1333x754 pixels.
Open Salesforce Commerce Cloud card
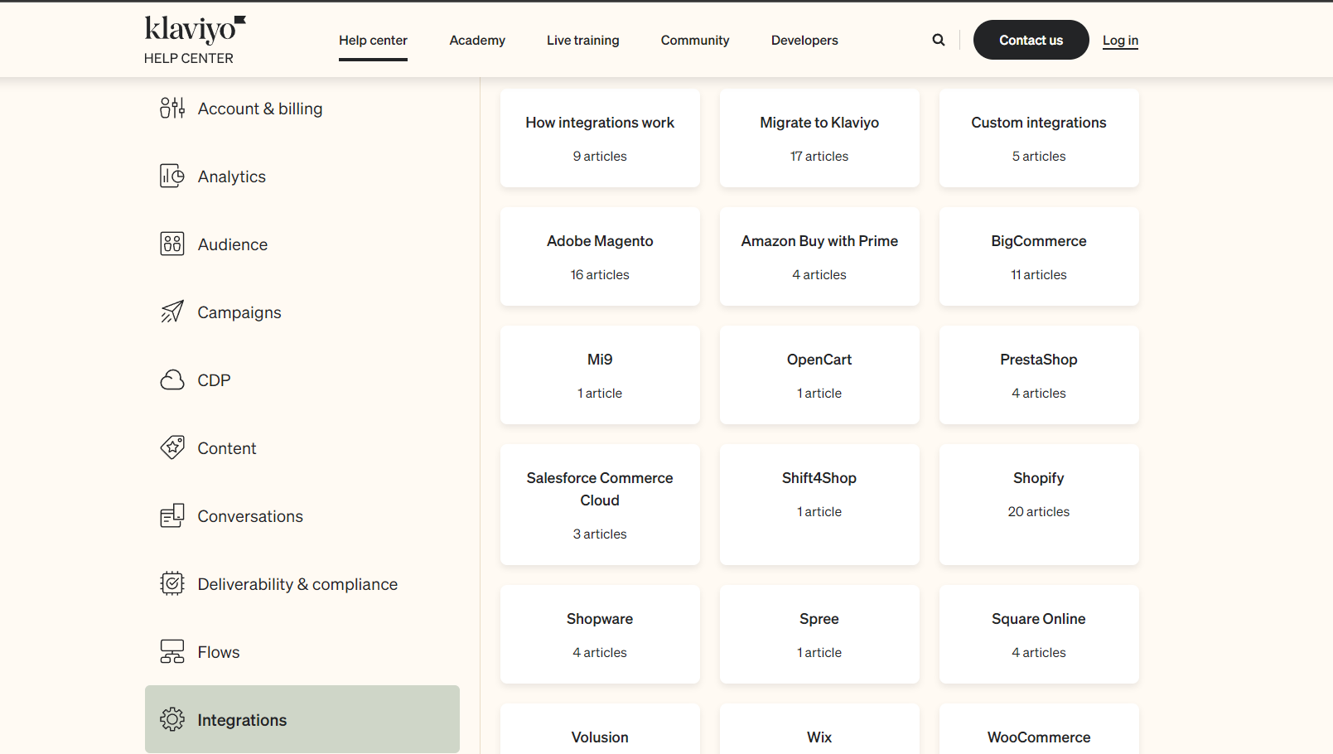pos(600,505)
